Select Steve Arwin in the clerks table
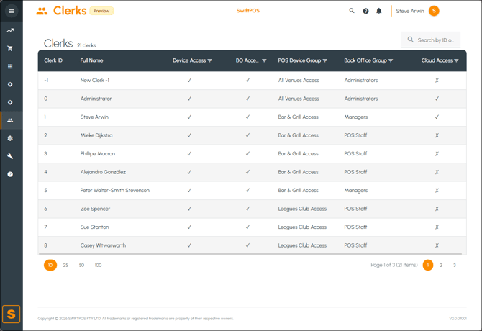The image size is (482, 331). pos(94,117)
